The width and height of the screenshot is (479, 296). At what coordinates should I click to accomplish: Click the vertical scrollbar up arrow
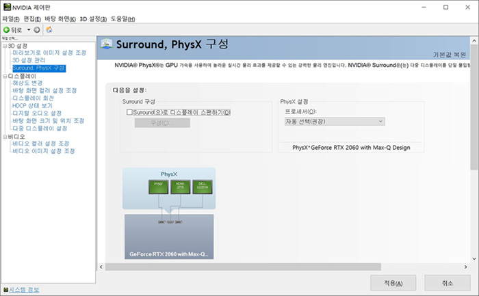tap(474, 40)
